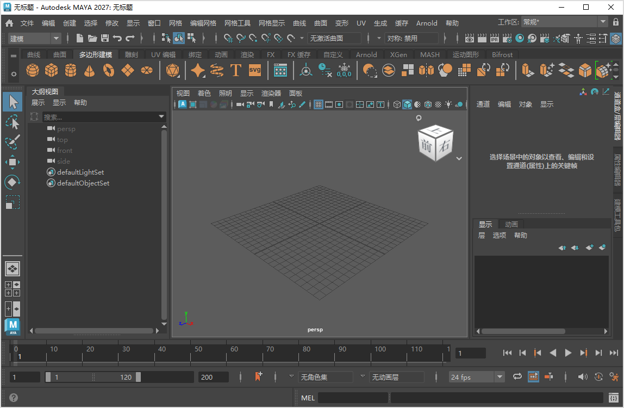Select the polygon Type text tool

(x=235, y=70)
